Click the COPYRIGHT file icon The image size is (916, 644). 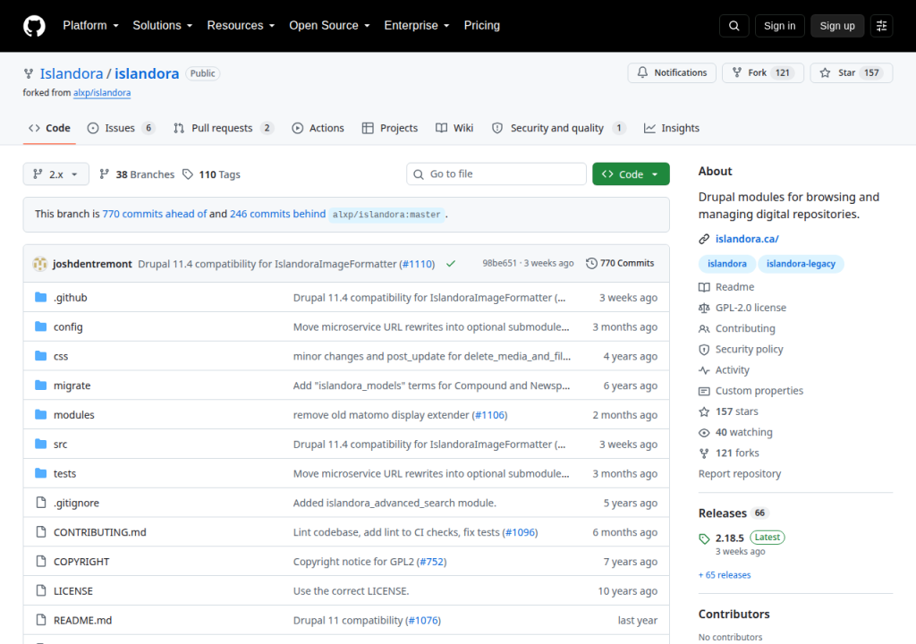tap(40, 561)
